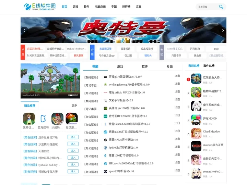This screenshot has width=247, height=185.
Task: Click the 欧比亚RTX20606G driver icon
Action: coord(105,116)
